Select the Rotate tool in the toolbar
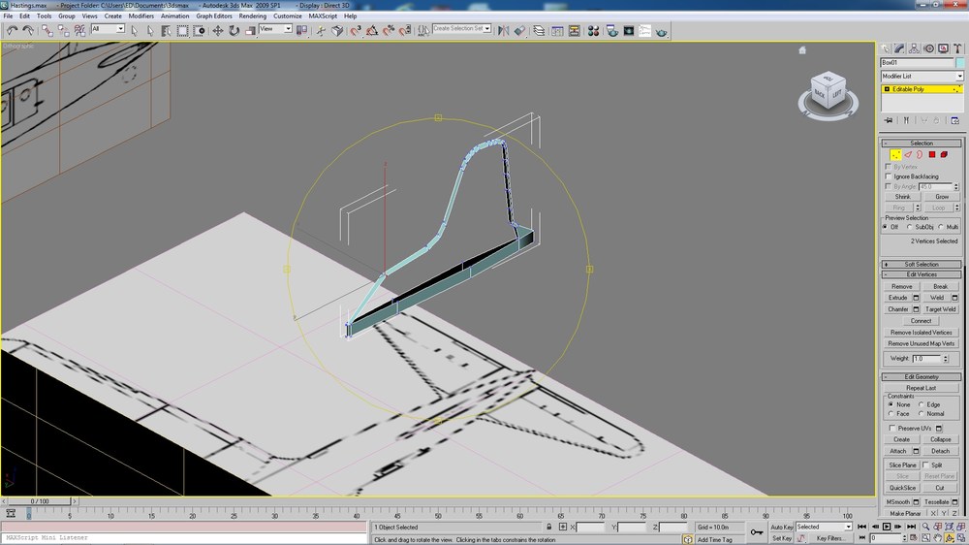 pos(234,30)
